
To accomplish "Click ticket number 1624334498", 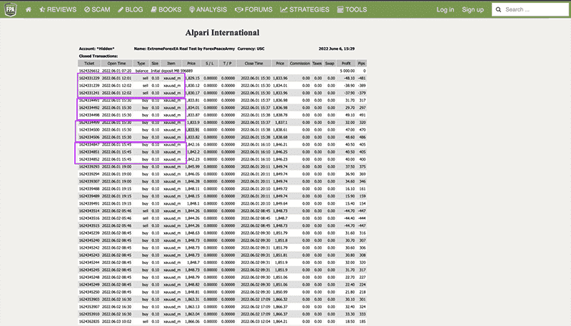I will (x=89, y=115).
